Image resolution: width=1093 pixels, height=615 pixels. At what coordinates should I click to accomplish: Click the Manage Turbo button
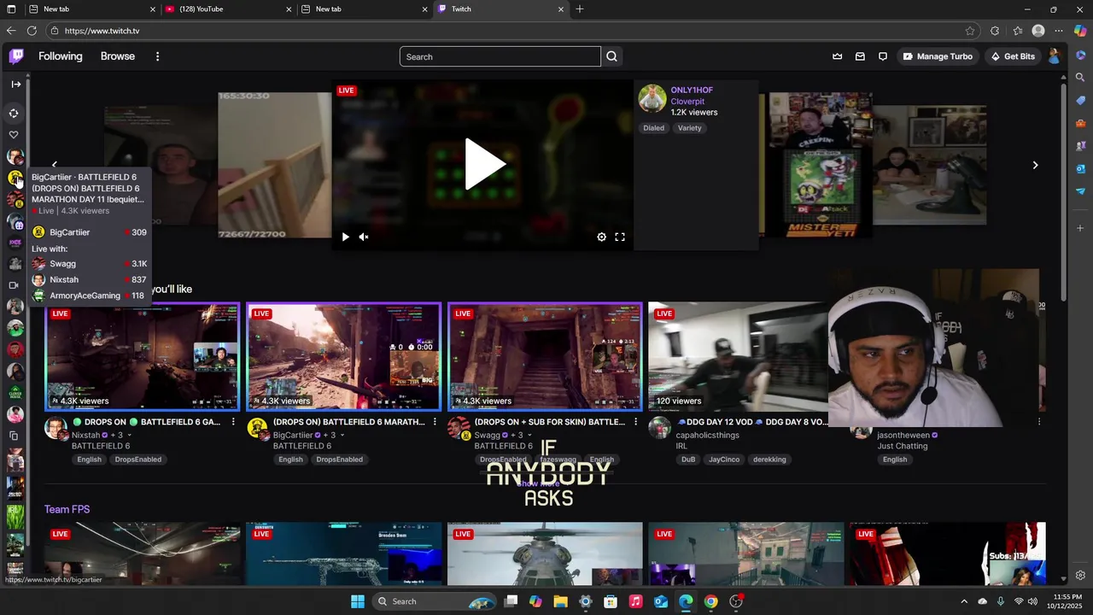[937, 56]
